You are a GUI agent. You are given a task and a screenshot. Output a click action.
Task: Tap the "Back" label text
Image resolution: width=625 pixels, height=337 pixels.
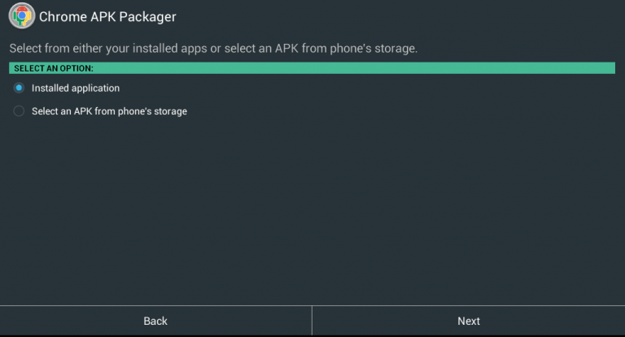tap(155, 321)
